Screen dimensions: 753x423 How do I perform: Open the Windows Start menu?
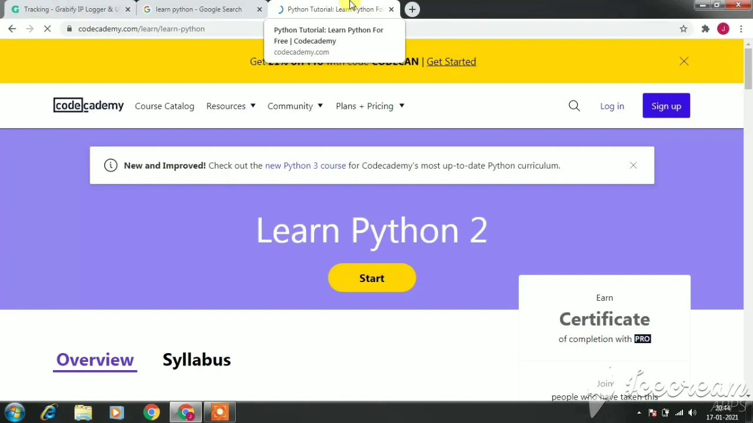tap(15, 412)
